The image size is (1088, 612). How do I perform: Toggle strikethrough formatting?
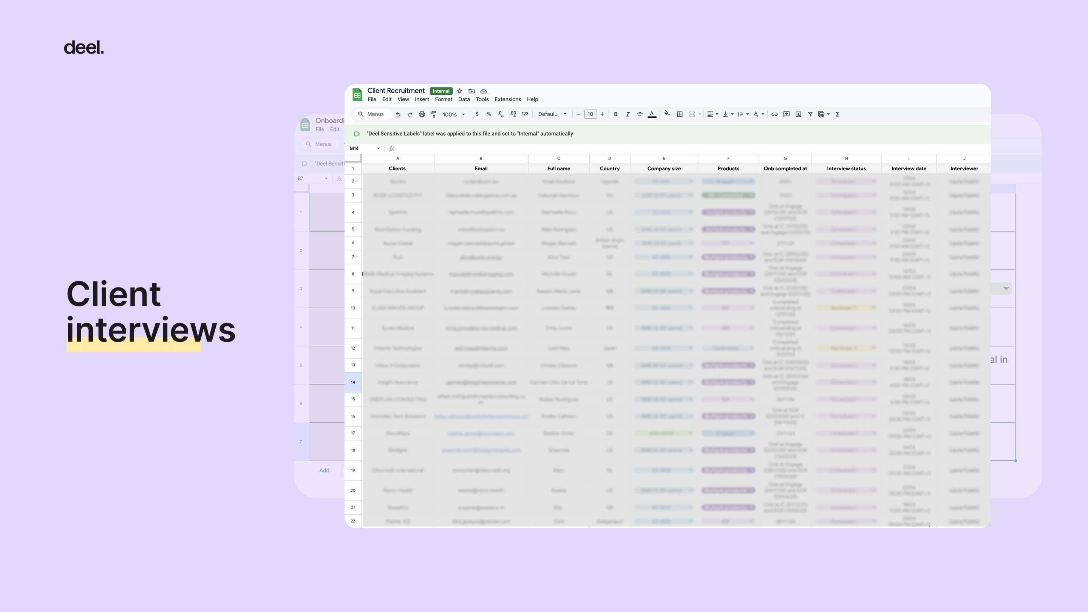click(x=640, y=114)
